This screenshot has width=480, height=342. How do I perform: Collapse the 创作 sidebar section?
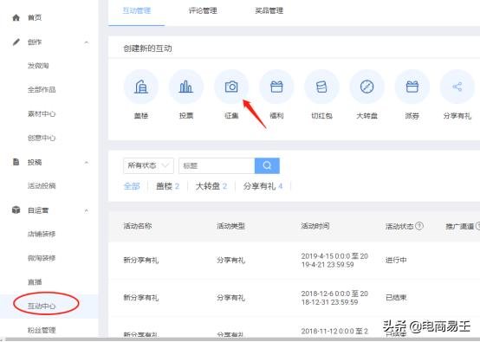click(x=87, y=42)
